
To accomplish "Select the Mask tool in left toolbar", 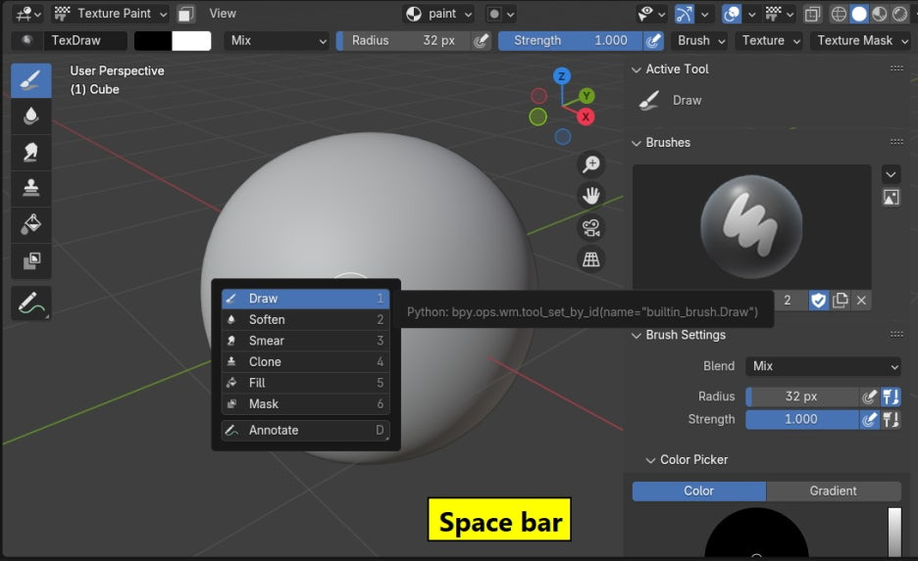I will point(31,260).
